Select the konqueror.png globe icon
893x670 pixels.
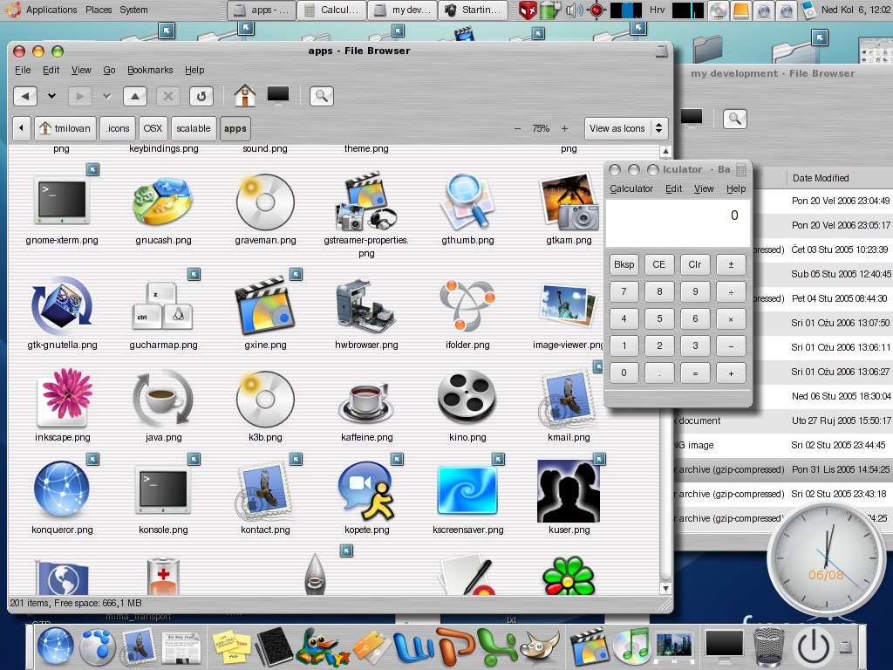(x=62, y=489)
